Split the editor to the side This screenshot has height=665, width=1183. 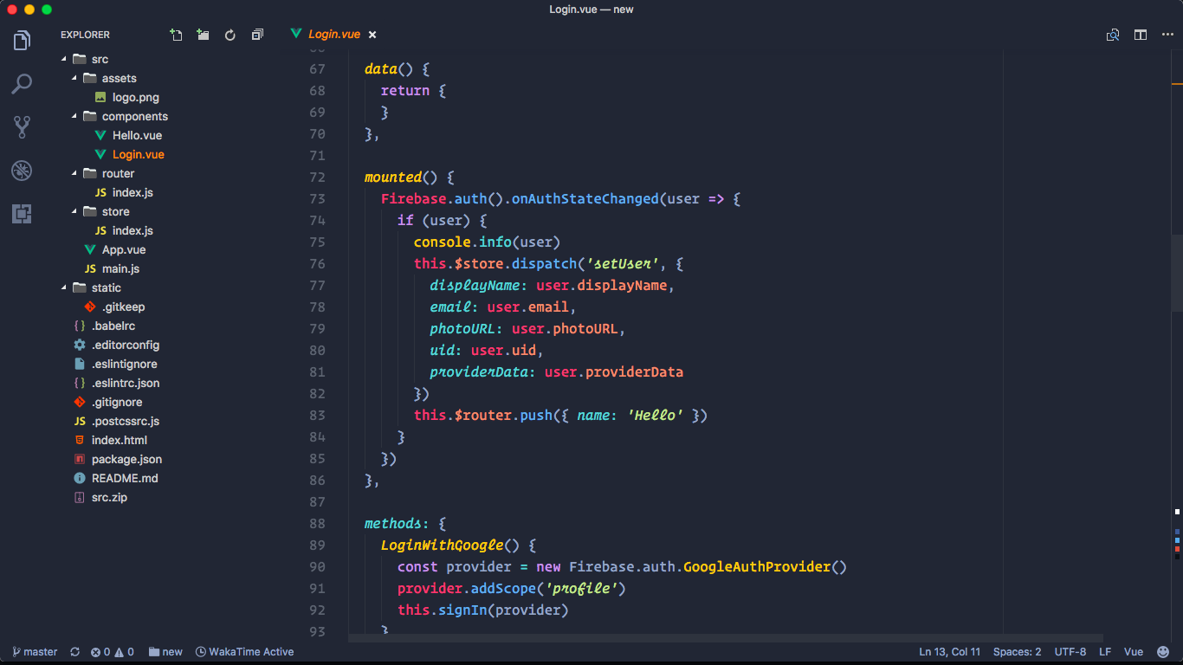click(x=1141, y=35)
